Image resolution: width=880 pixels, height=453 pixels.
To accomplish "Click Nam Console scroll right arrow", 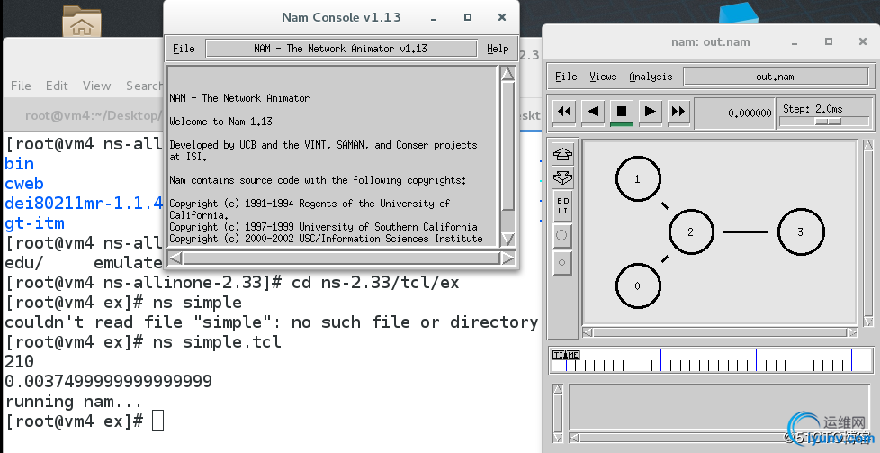I will [507, 258].
